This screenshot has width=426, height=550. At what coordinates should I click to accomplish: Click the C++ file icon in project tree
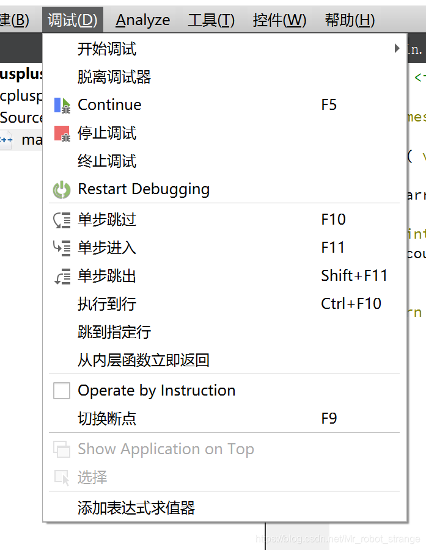point(6,140)
